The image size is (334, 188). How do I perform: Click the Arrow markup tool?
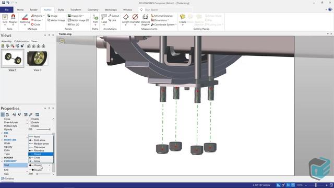36,20
